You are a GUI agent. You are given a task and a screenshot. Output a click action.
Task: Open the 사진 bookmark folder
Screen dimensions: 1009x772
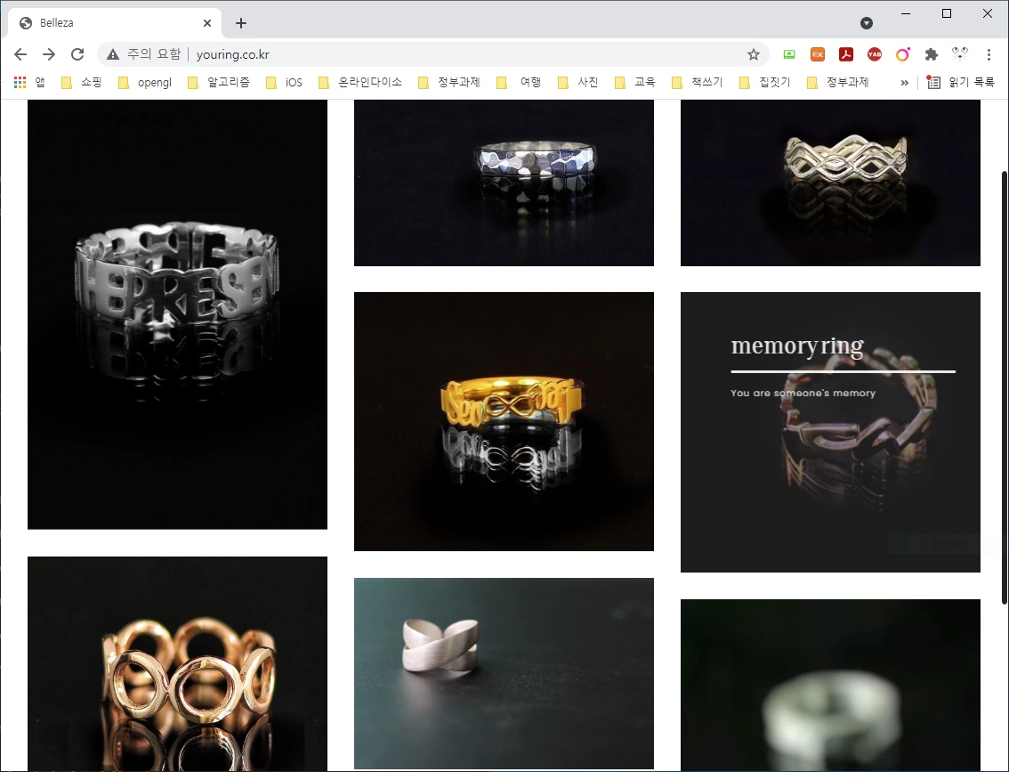[577, 83]
